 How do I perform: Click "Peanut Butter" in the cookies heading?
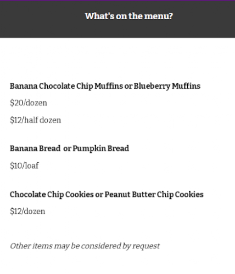click(x=130, y=195)
